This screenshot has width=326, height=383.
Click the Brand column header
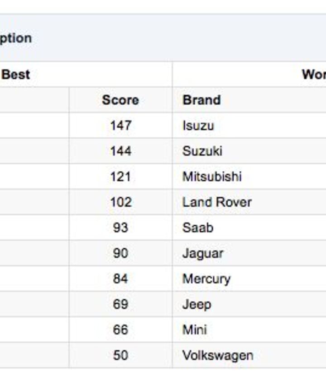[201, 100]
